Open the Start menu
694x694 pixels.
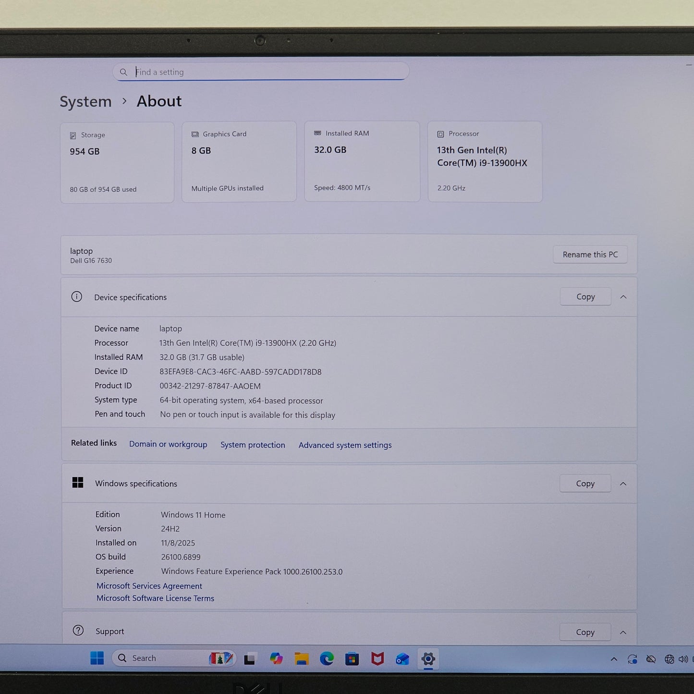tap(97, 658)
